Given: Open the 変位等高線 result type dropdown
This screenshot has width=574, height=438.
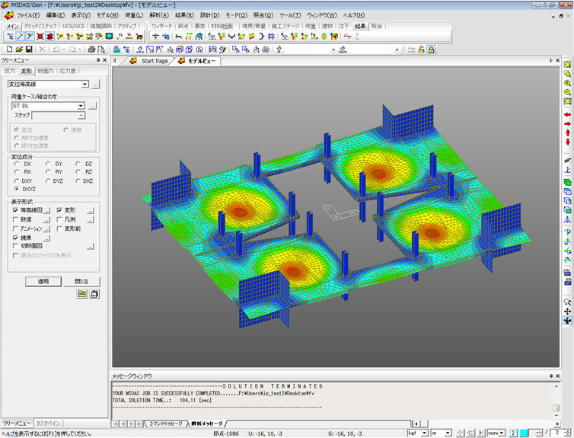Looking at the screenshot, I should (85, 85).
